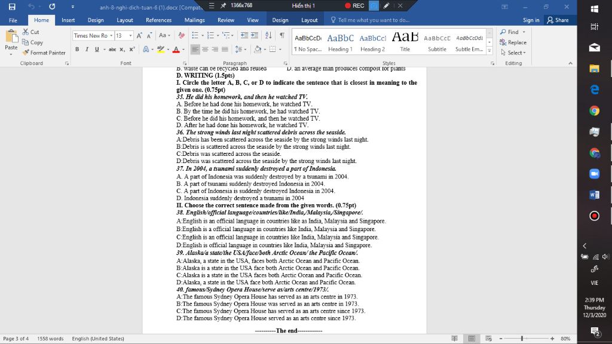Click the Sort icon
This screenshot has height=344, width=612.
pos(268,35)
